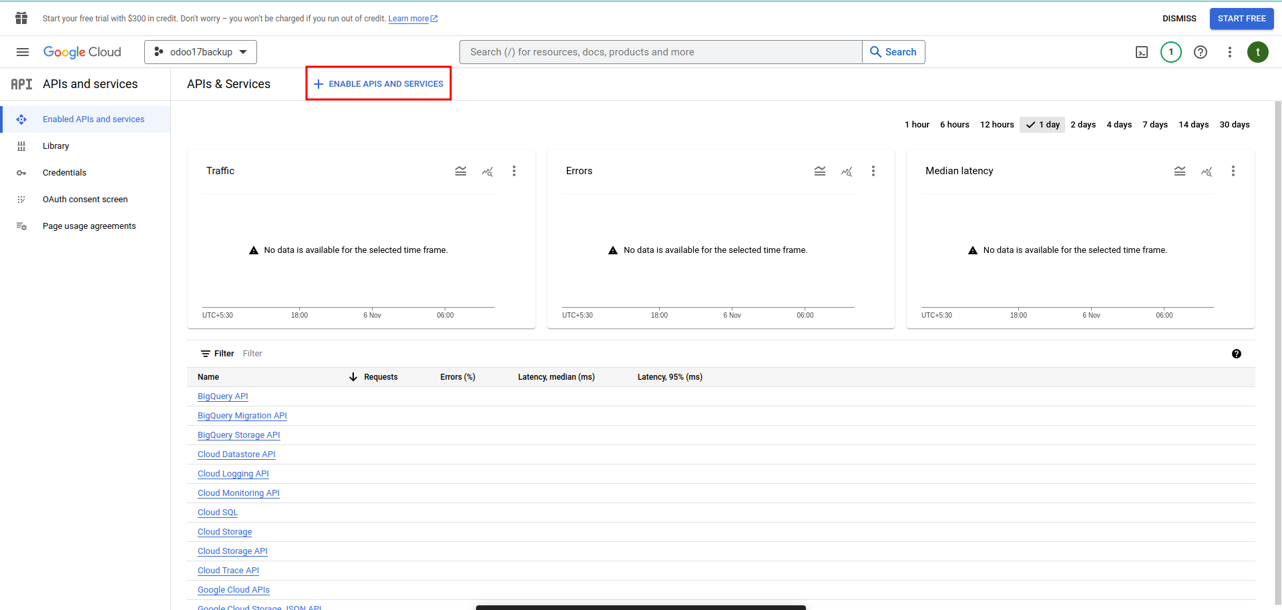
Task: Click the Page usage agreements icon
Action: click(x=21, y=226)
